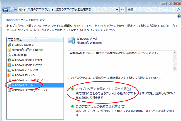Click the large Windows メール program icon
The width and height of the screenshot is (182, 121).
(72, 41)
